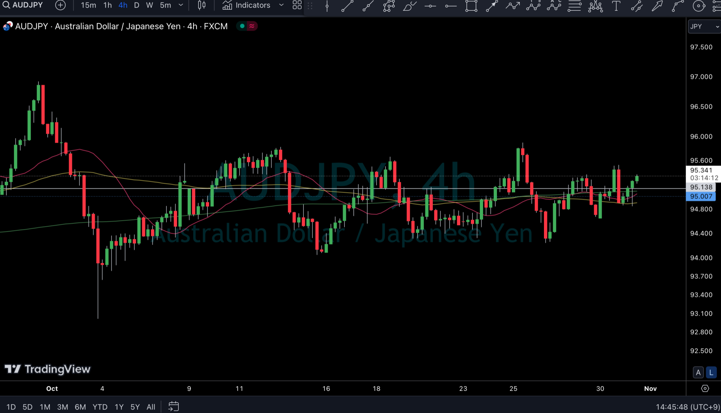Open the JPY currency dropdown
This screenshot has height=413, width=721.
click(x=704, y=26)
